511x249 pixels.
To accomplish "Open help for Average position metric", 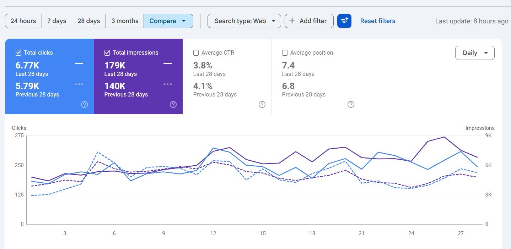I will coord(351,104).
